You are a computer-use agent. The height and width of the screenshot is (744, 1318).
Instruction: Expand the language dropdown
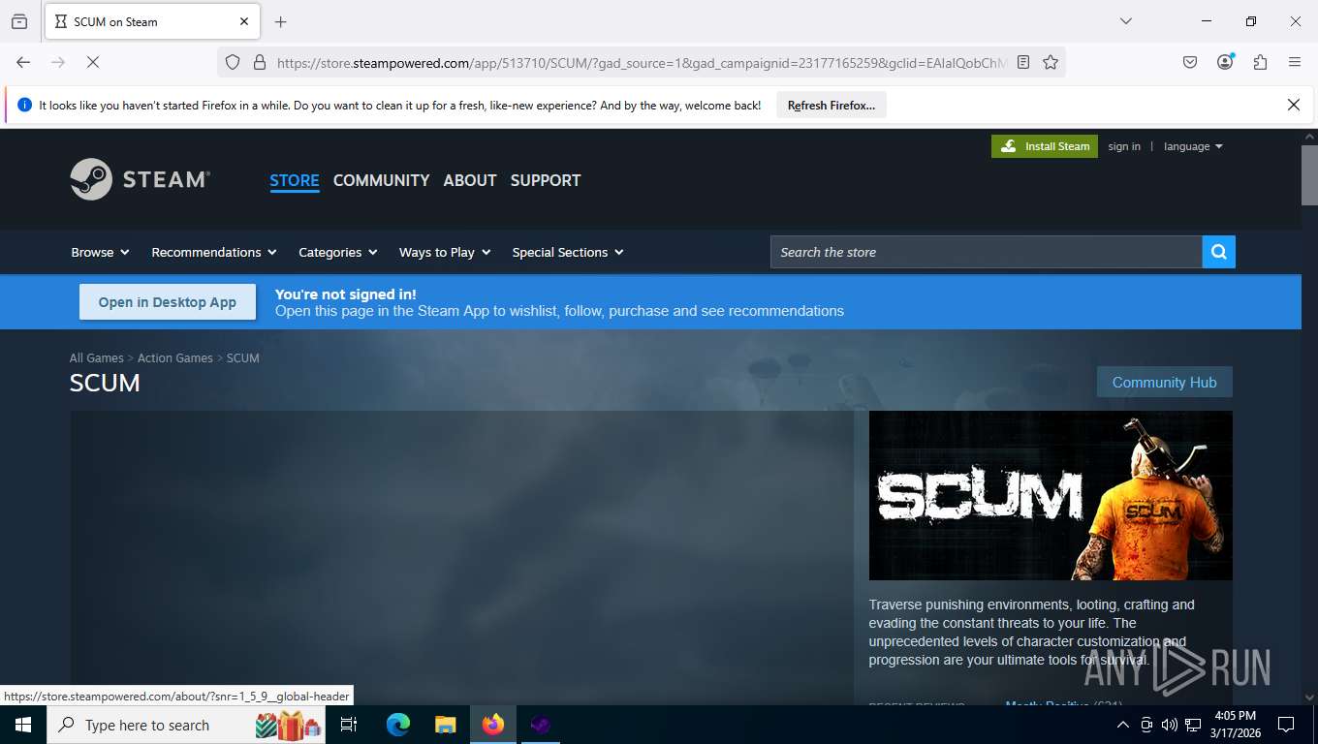pyautogui.click(x=1193, y=146)
